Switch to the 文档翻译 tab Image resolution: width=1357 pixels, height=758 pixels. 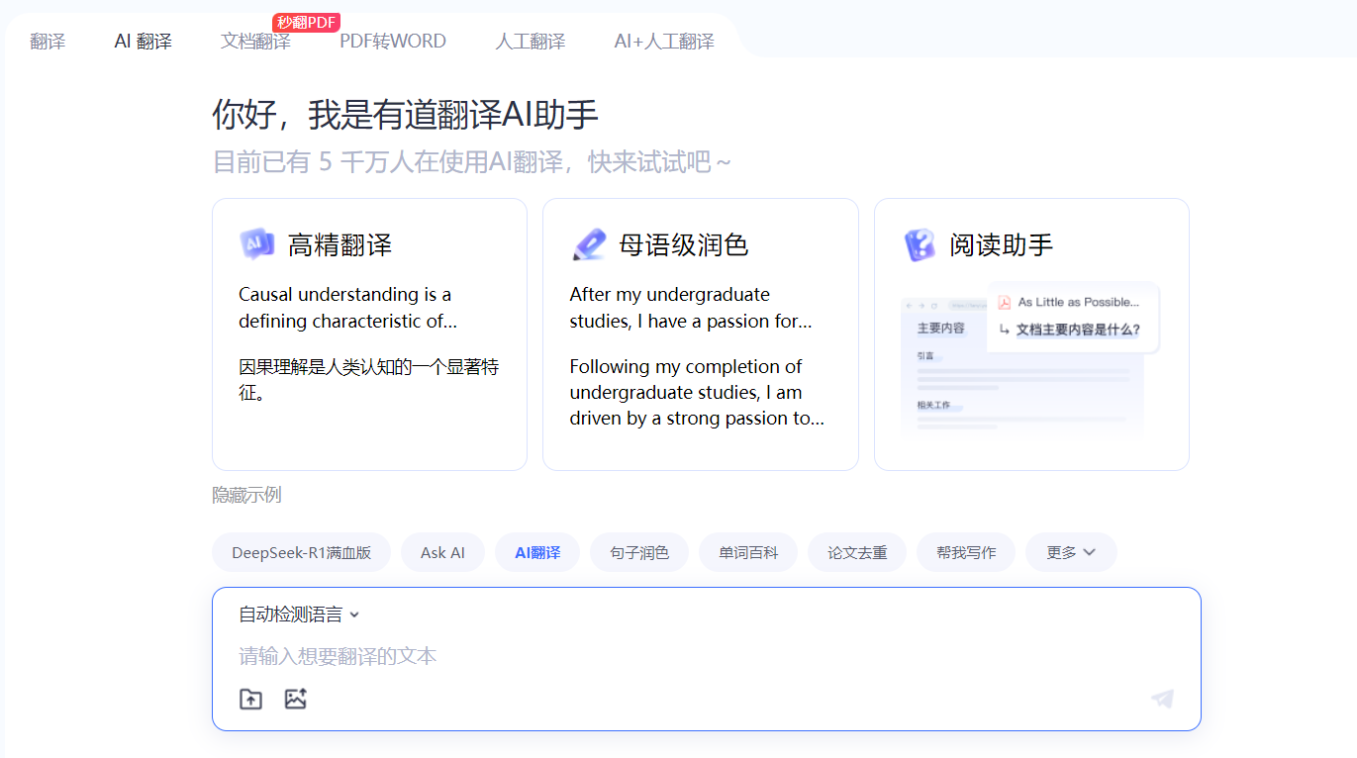pos(255,42)
